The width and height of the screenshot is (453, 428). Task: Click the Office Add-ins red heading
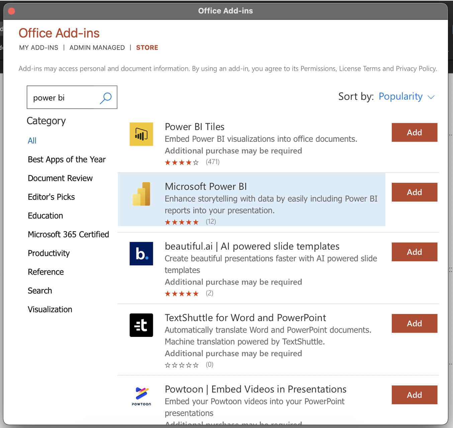point(59,33)
